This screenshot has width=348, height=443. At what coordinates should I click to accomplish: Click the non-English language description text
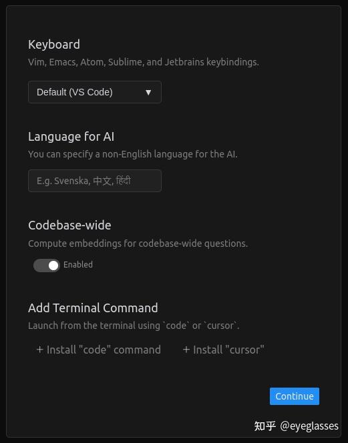(x=133, y=154)
